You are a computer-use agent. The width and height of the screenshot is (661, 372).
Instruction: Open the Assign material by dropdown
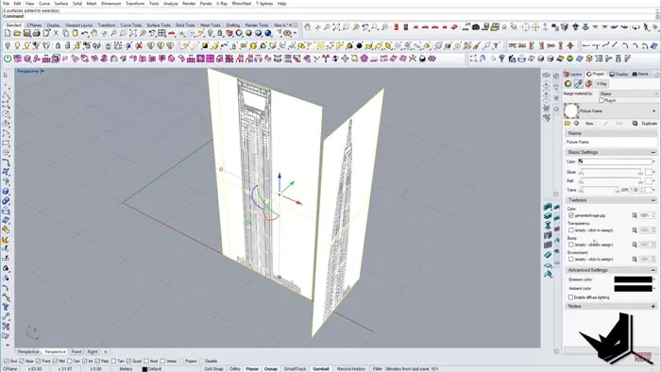click(x=628, y=93)
